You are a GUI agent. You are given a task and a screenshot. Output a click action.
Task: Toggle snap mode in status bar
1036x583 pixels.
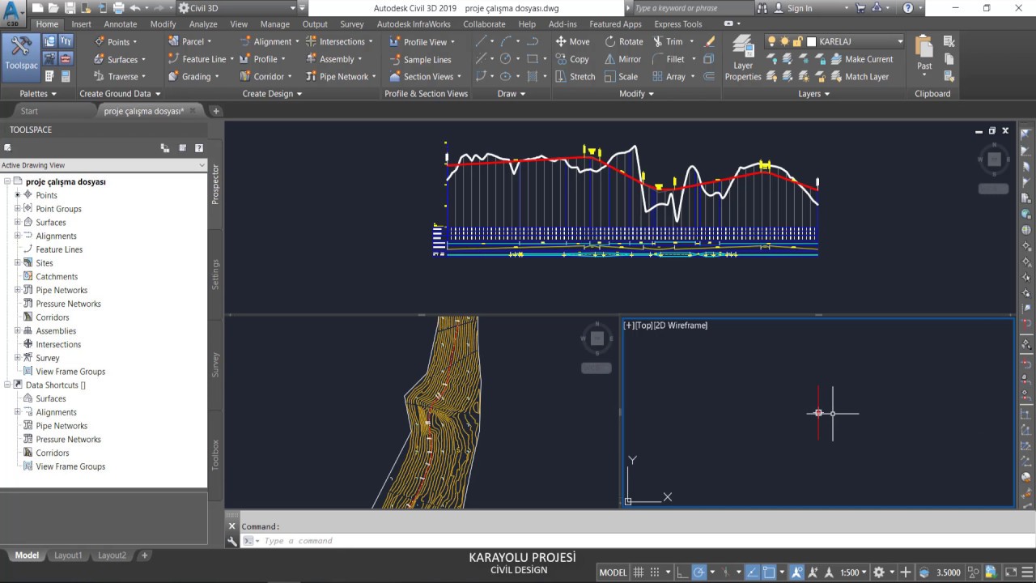[x=655, y=572]
